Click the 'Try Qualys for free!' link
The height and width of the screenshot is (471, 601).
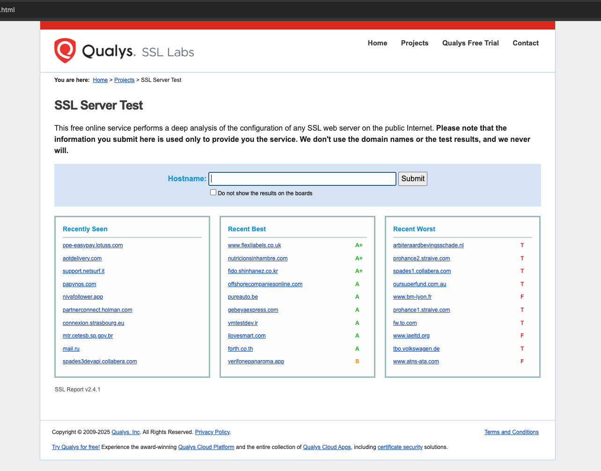coord(76,447)
